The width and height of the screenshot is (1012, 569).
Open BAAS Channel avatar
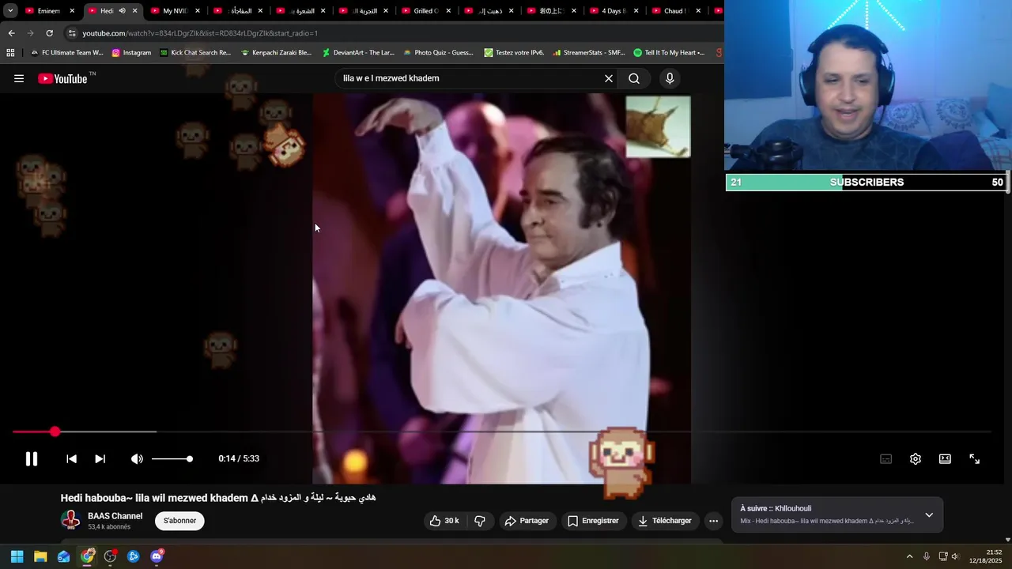coord(71,520)
